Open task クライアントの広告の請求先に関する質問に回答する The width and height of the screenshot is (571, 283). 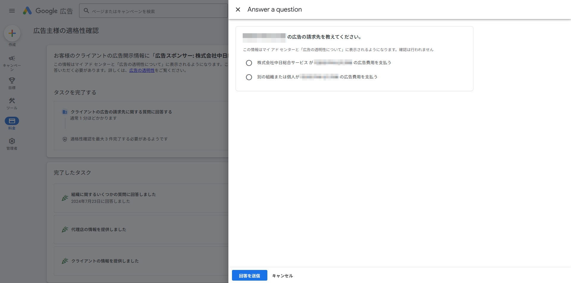click(121, 112)
